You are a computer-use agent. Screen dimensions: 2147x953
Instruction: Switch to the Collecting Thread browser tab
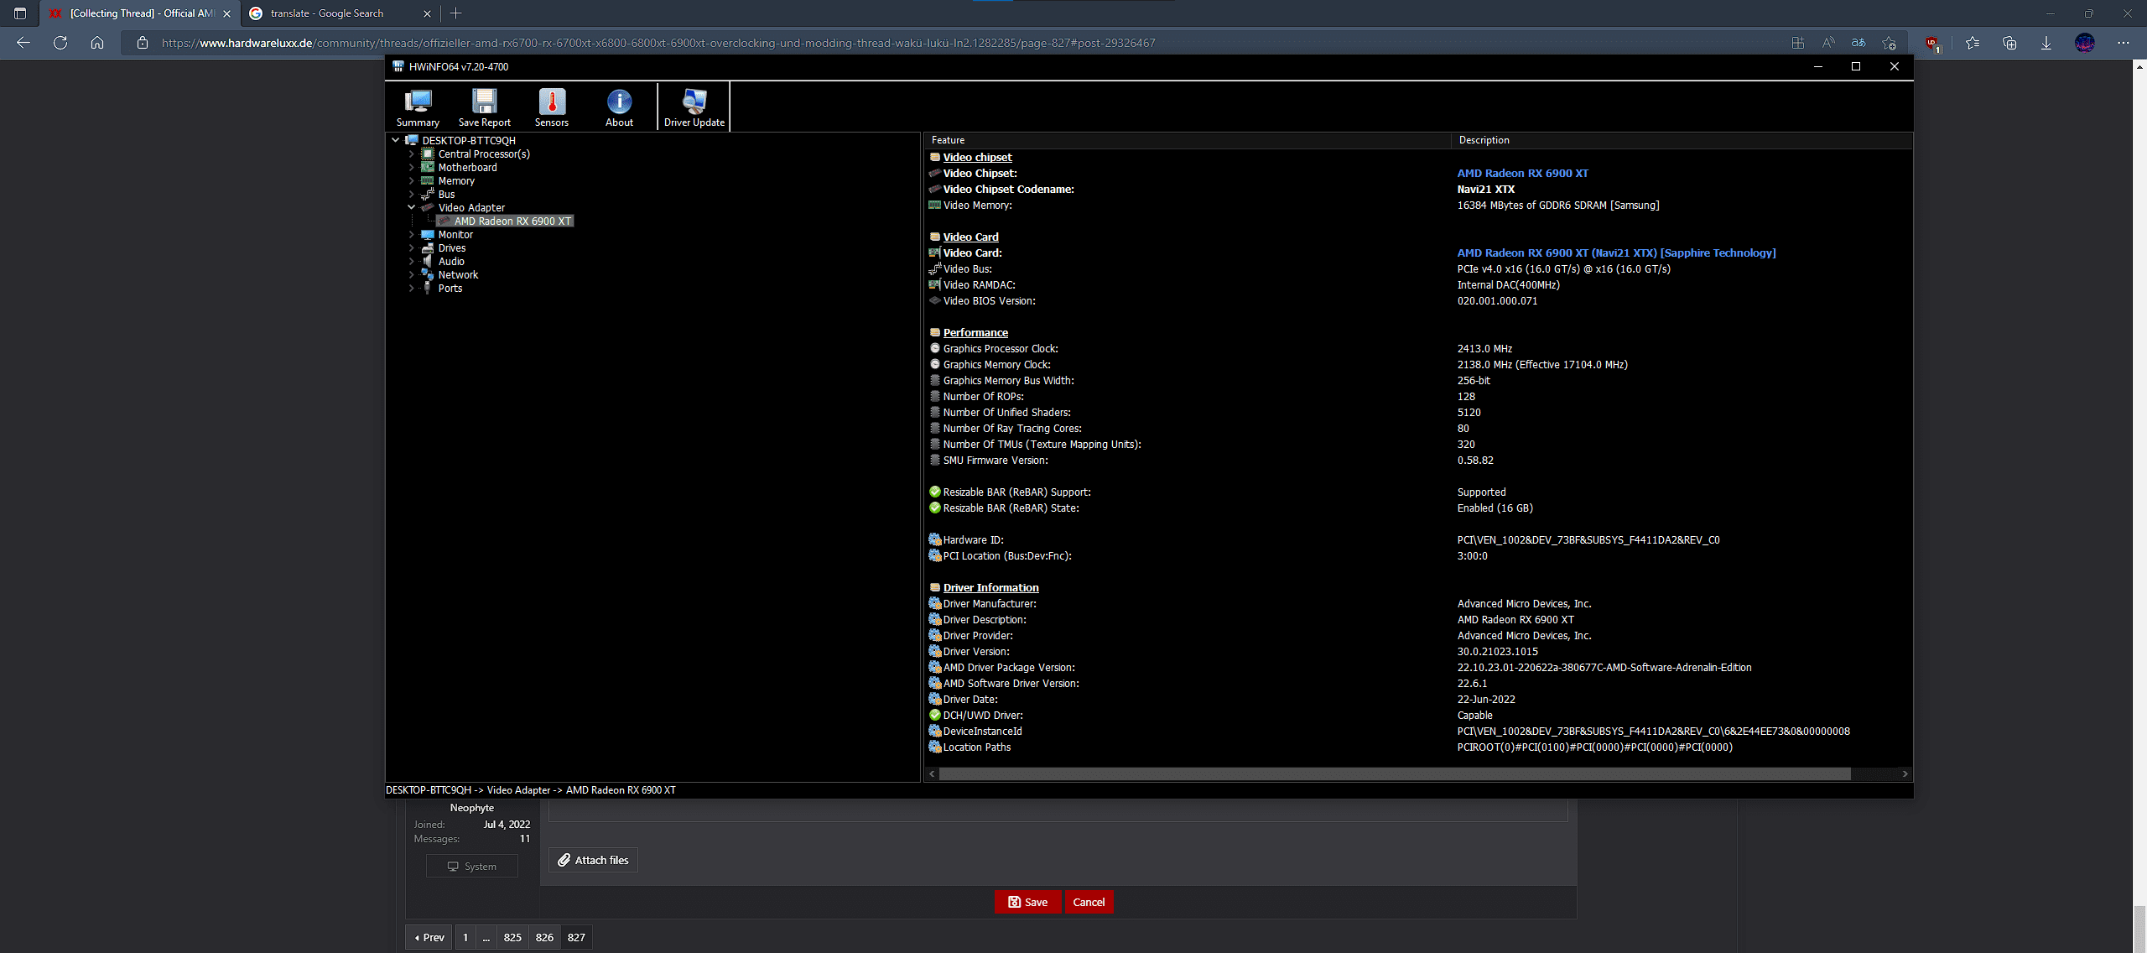[x=140, y=13]
